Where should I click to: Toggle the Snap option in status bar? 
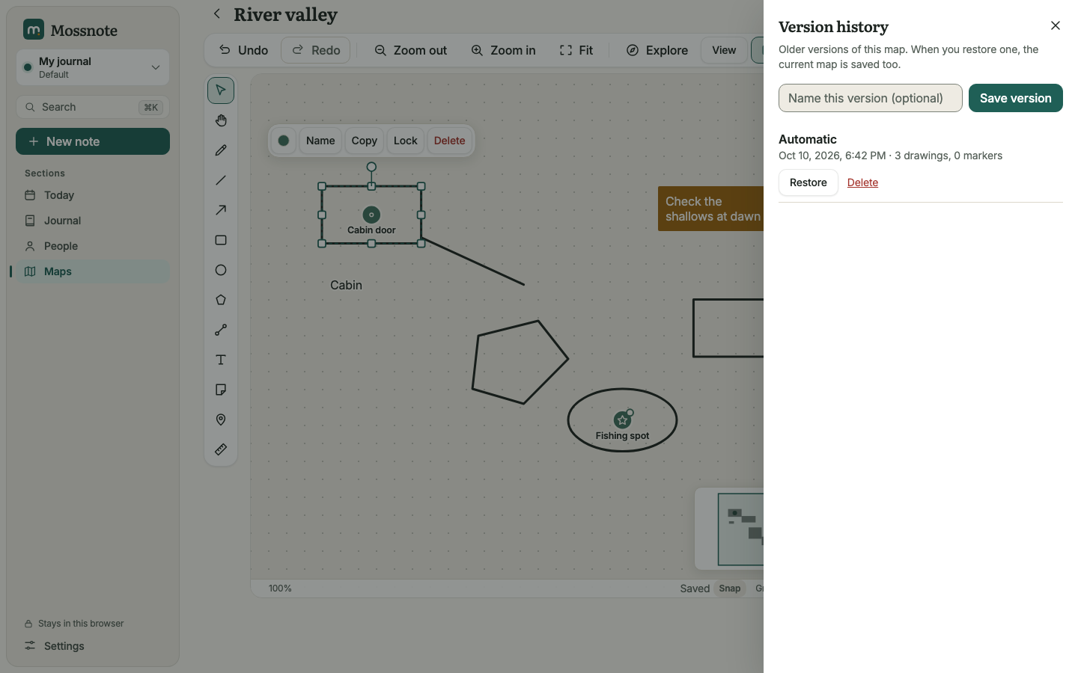click(x=730, y=589)
